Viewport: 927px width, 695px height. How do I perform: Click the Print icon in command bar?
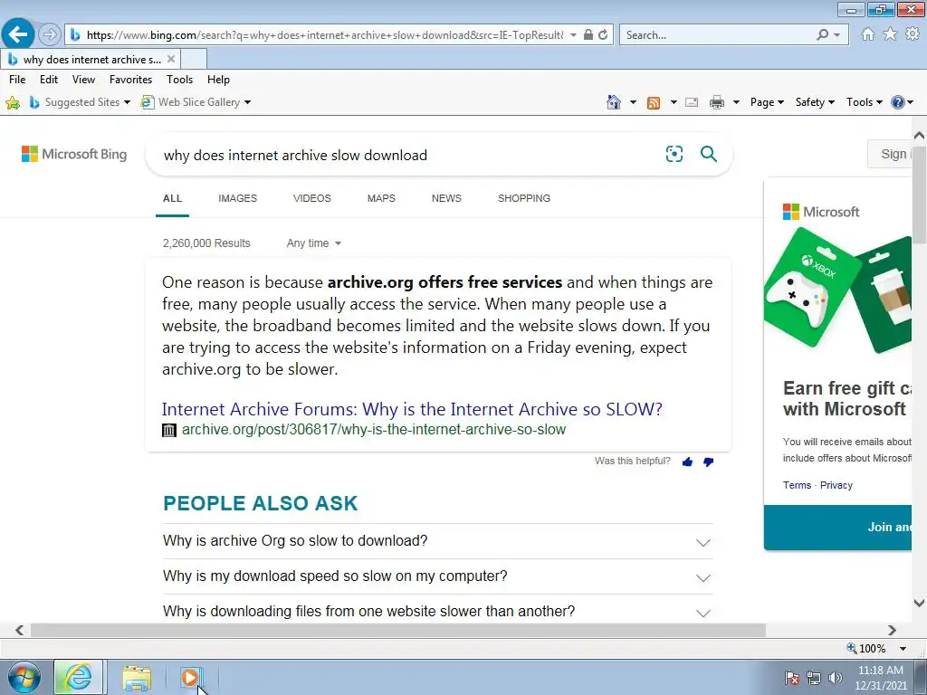(x=717, y=103)
